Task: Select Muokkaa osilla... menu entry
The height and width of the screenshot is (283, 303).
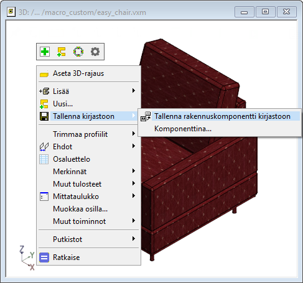Action: (x=88, y=209)
